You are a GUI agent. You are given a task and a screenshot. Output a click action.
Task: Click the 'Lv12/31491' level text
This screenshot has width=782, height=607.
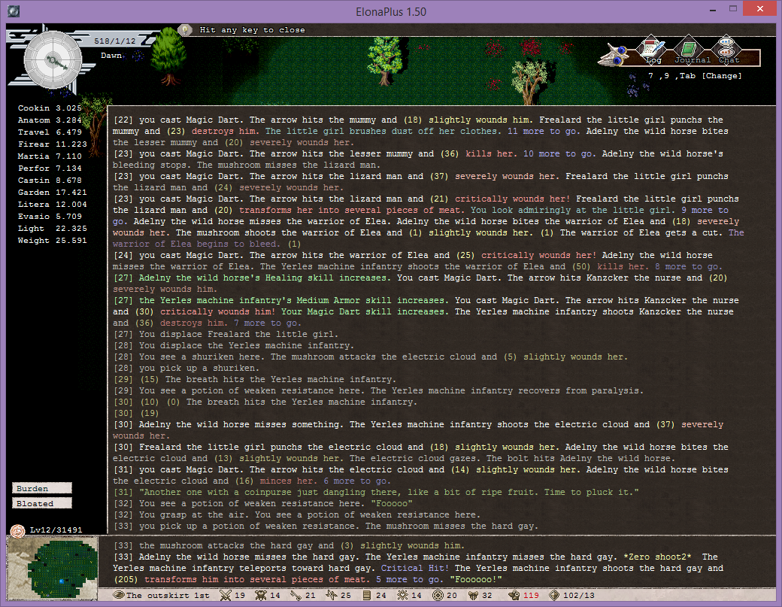tap(56, 530)
